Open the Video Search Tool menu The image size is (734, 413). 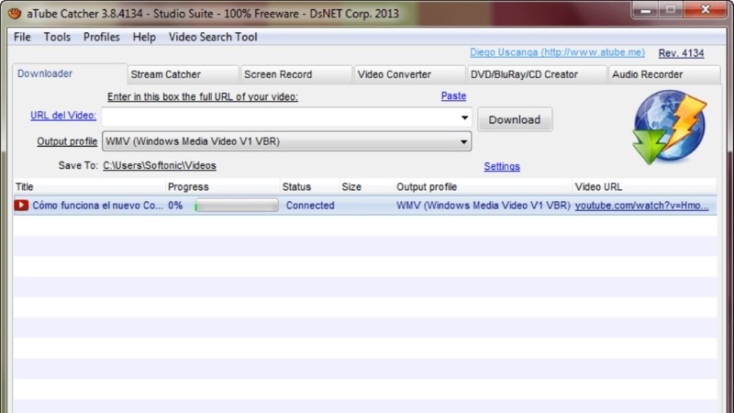[x=213, y=37]
